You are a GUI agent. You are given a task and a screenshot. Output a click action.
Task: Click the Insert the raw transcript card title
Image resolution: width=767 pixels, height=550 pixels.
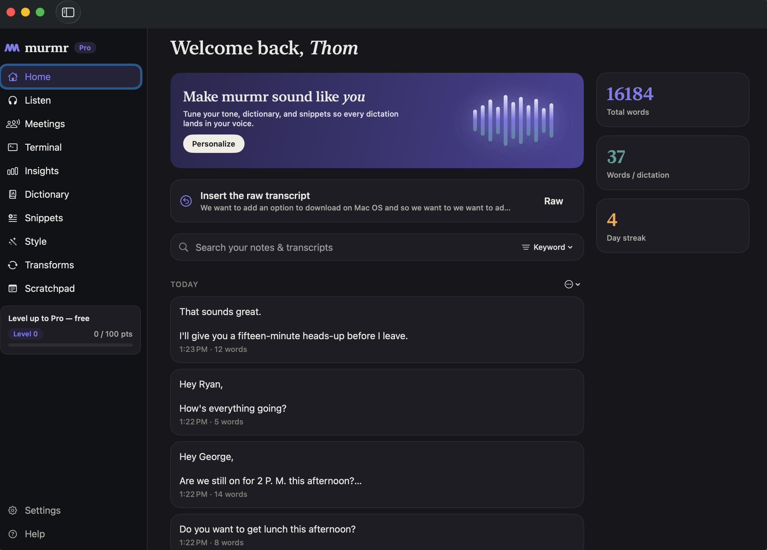pyautogui.click(x=255, y=196)
